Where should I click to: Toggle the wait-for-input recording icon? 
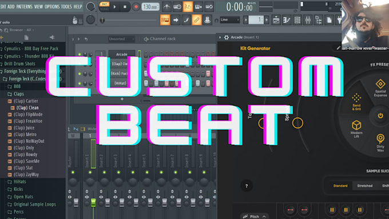tap(177, 7)
